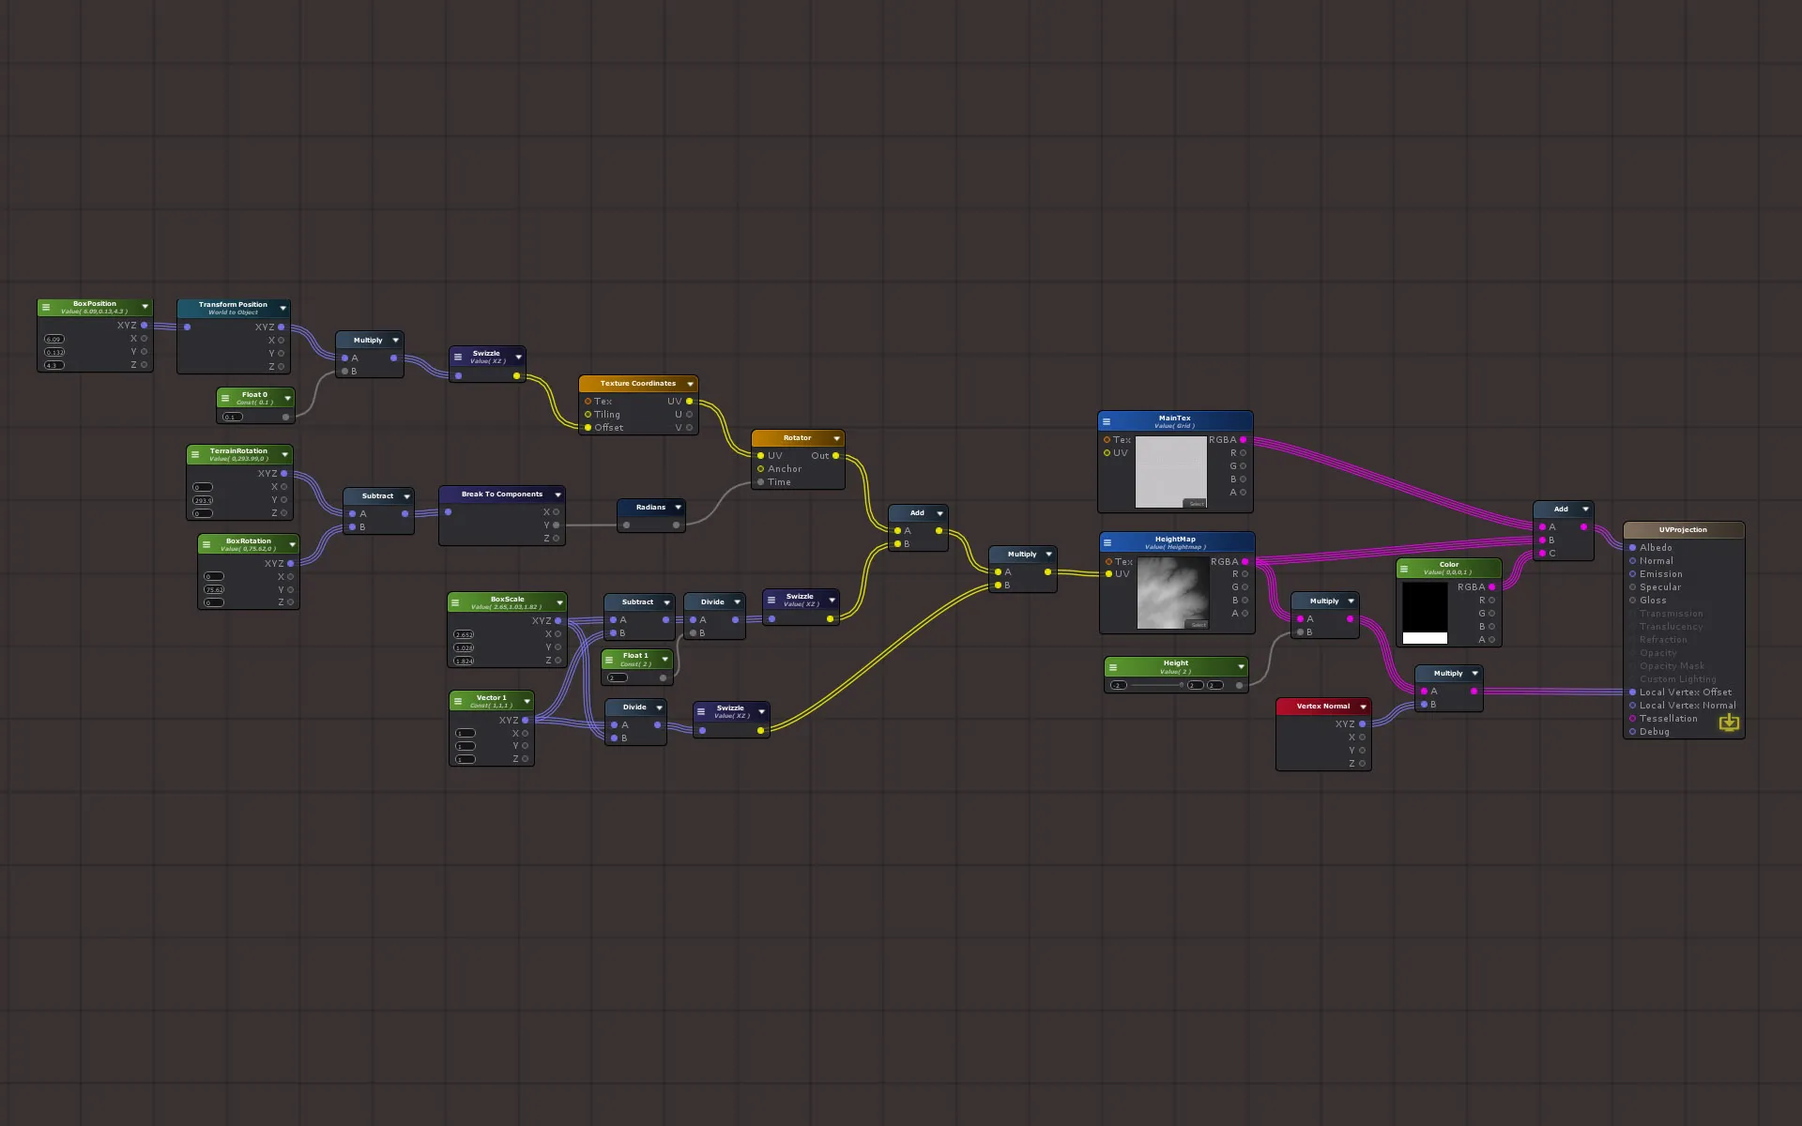Click the MainTex RGBA output port

coord(1244,439)
